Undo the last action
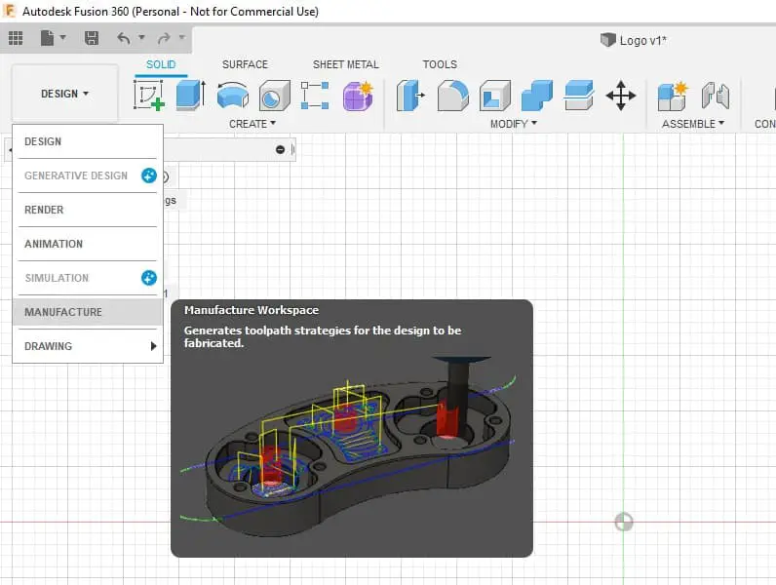The image size is (776, 585). point(124,38)
